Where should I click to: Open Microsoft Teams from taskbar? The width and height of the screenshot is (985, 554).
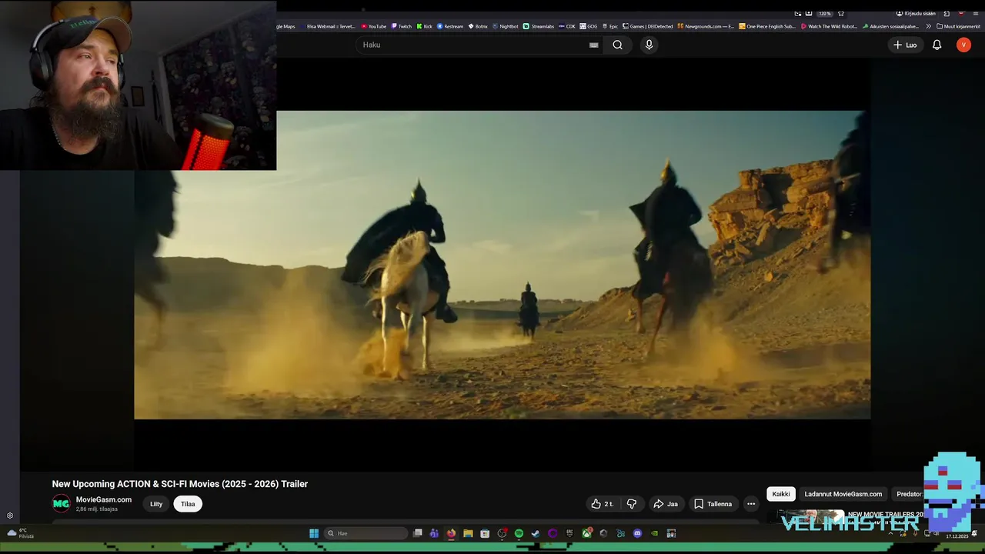click(x=434, y=533)
